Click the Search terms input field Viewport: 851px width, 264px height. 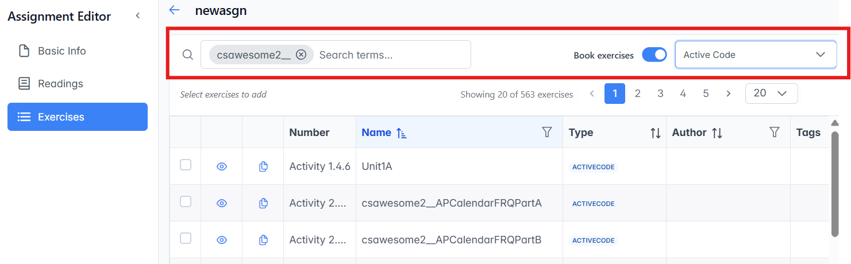[x=391, y=55]
